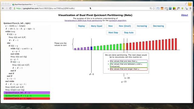
Task: Click the tallest red bar in the chart
Action: point(176,44)
